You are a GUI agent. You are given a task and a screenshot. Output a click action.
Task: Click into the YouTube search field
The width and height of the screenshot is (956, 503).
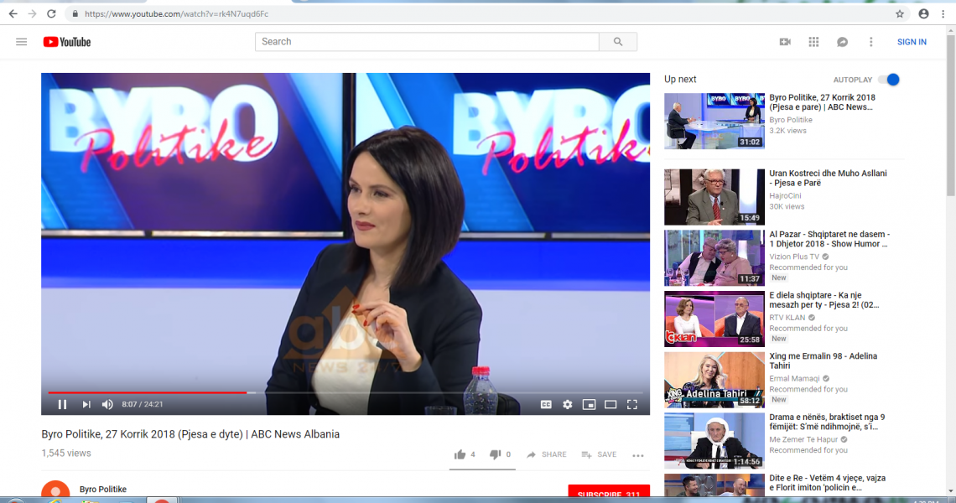[427, 42]
